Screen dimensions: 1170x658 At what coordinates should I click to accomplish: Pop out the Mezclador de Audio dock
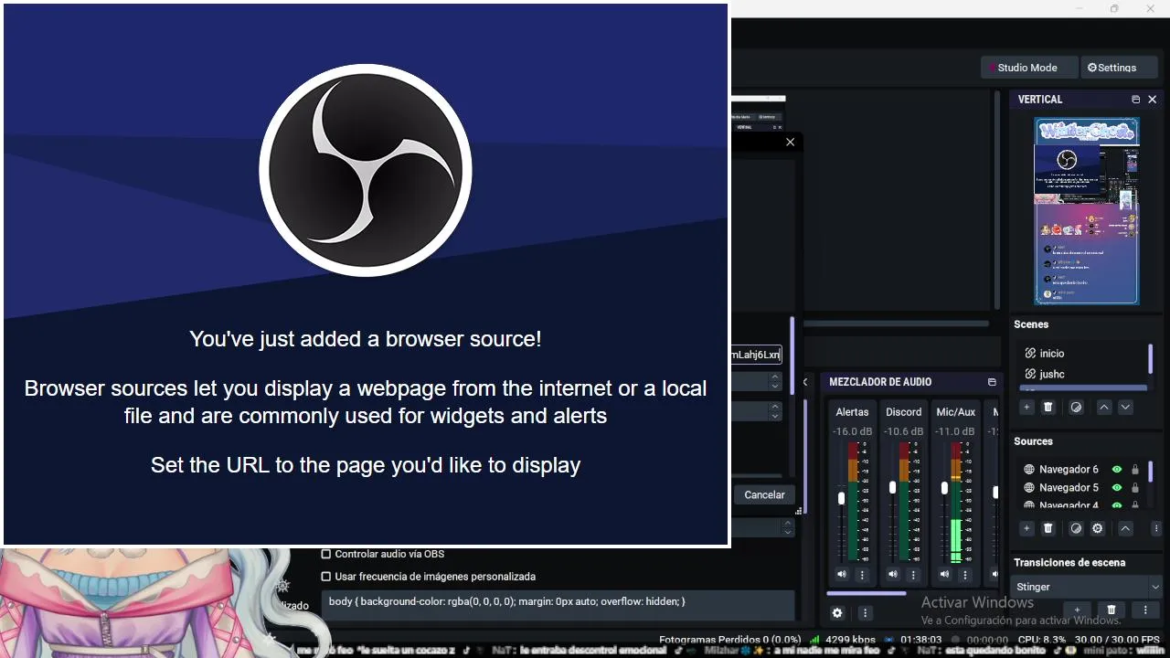point(992,382)
